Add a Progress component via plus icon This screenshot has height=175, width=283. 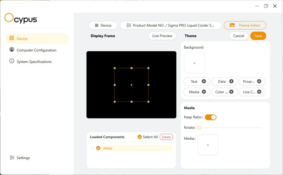point(259,81)
